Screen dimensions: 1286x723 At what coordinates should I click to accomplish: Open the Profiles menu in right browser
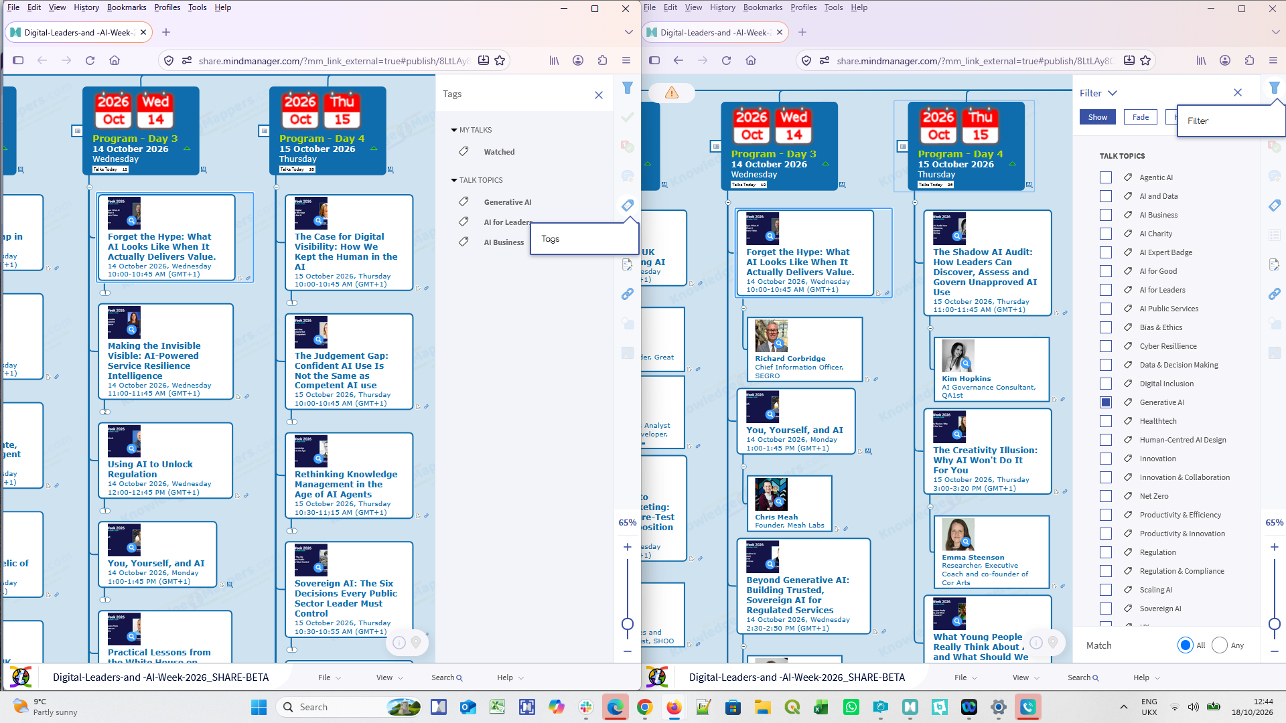803,7
